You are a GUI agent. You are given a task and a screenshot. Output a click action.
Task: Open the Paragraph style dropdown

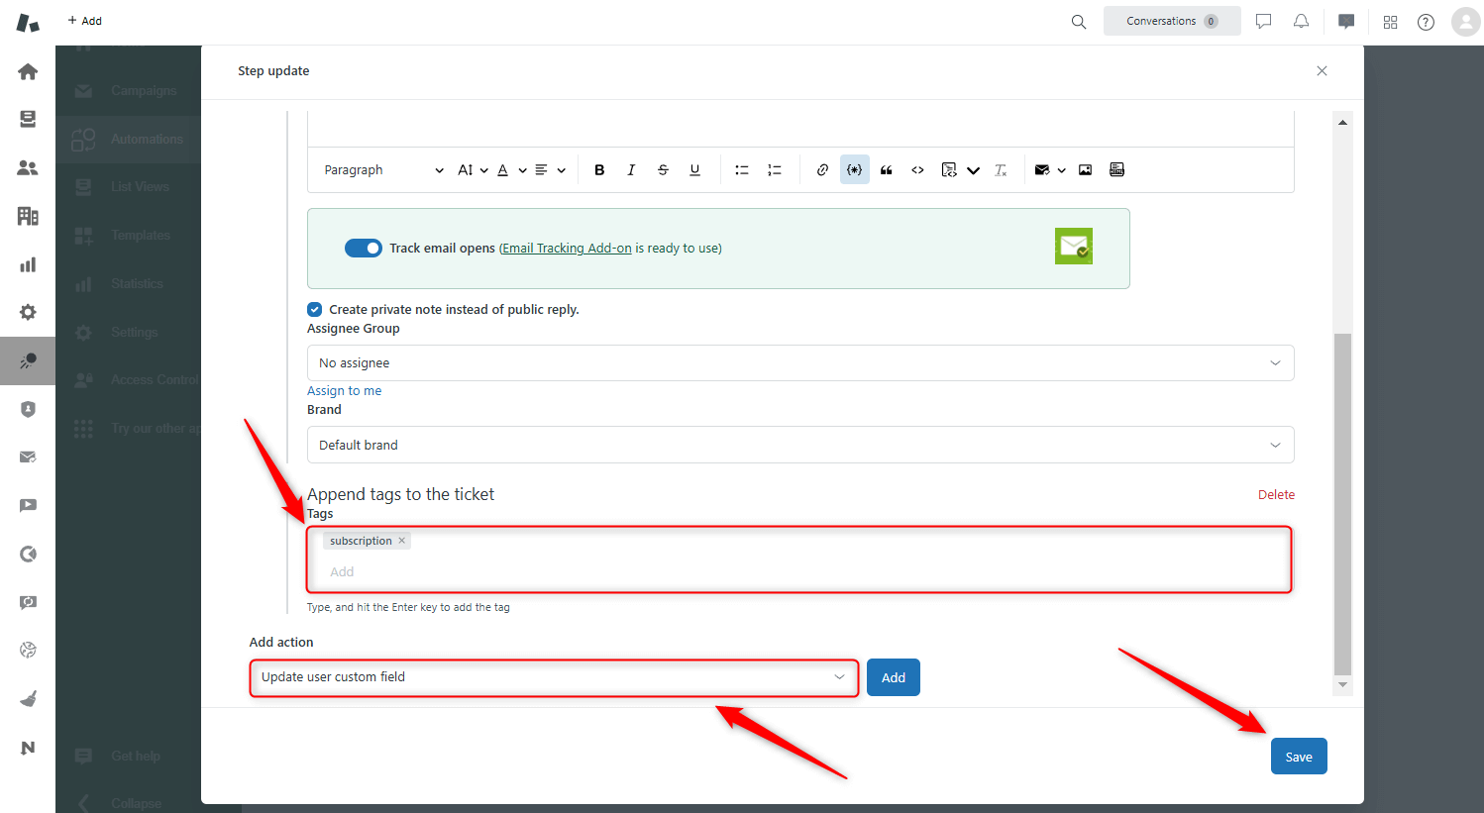[x=383, y=170]
